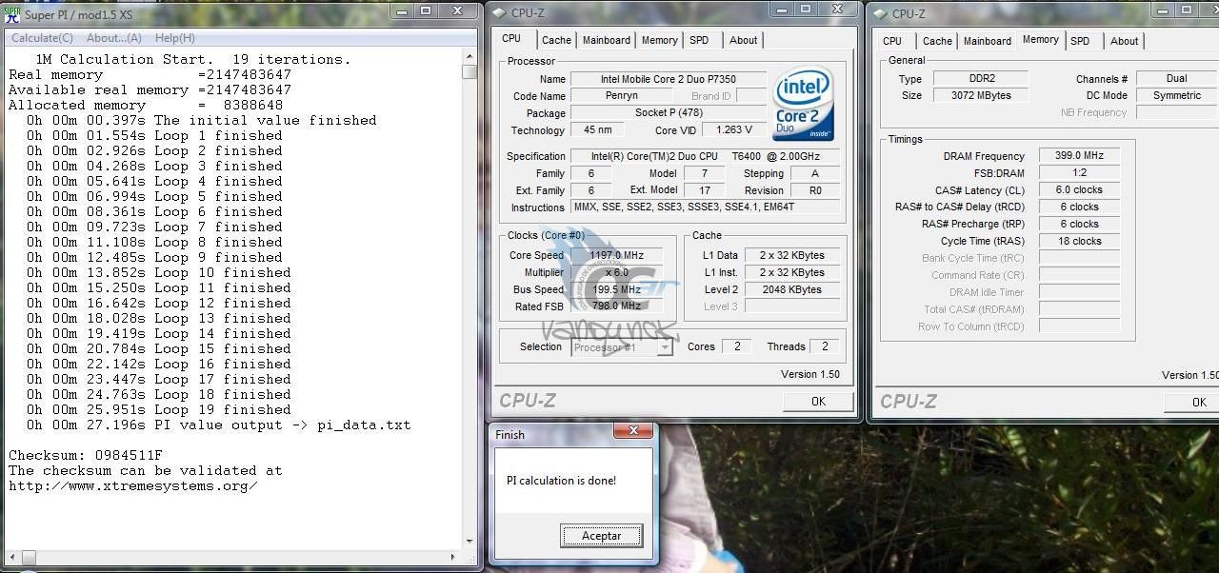Click the Super PI horizontal scrollbar left arrow
The height and width of the screenshot is (573, 1219).
tap(11, 557)
